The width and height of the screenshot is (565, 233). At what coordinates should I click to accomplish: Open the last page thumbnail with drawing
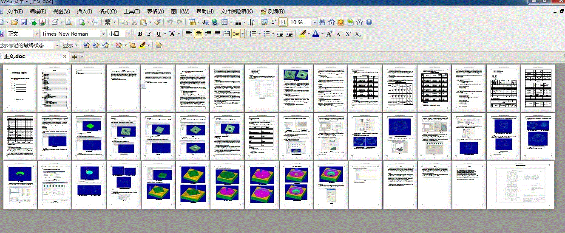[521, 185]
